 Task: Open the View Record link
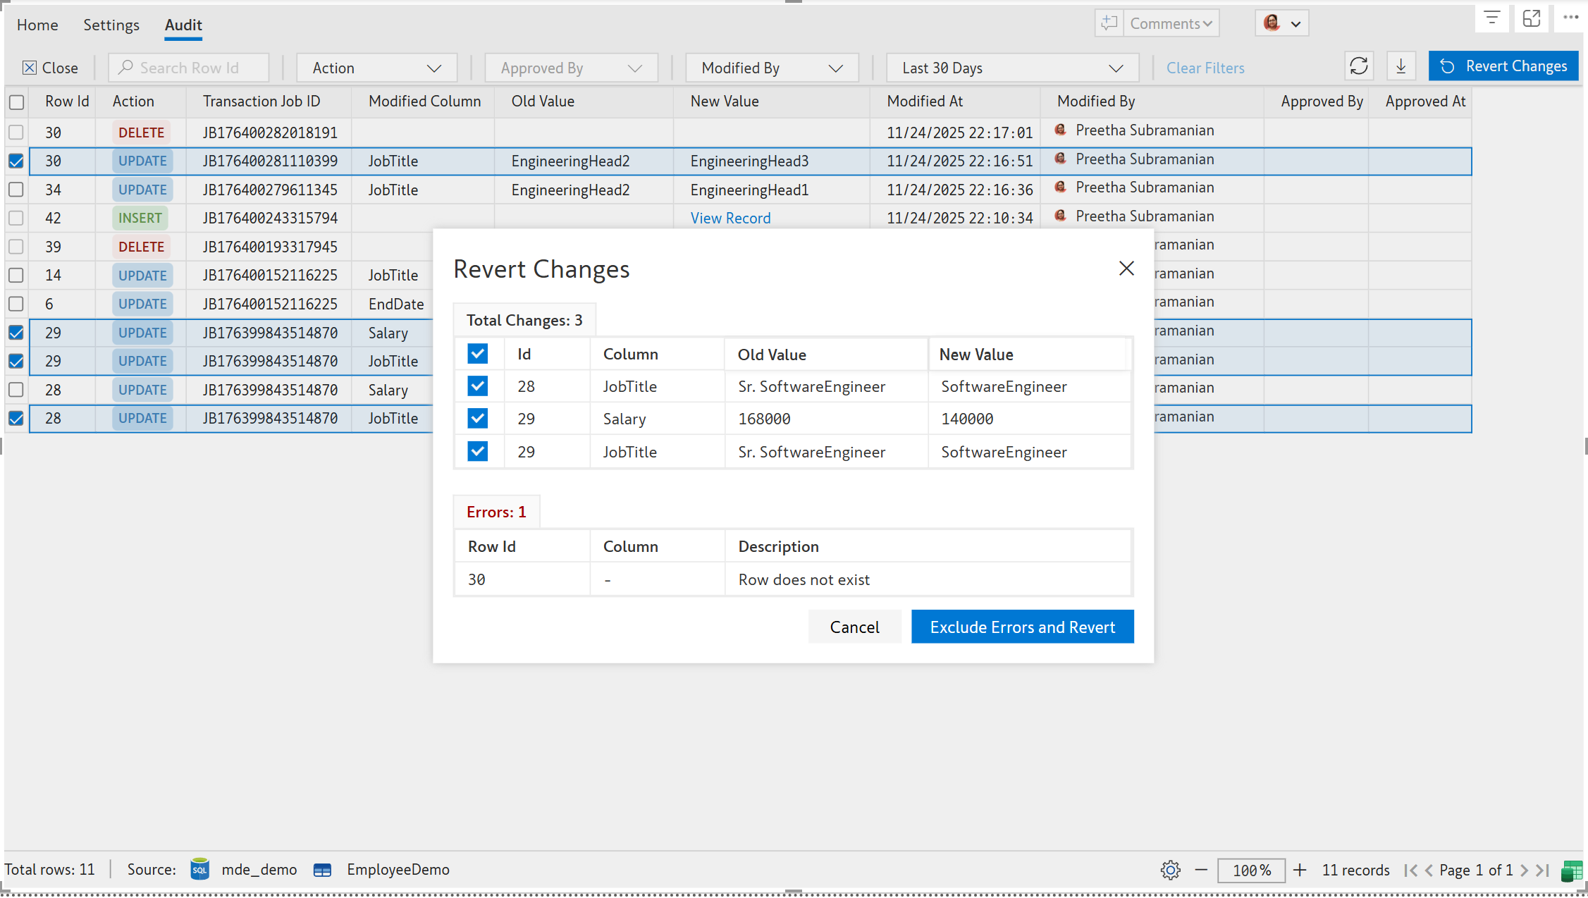coord(730,219)
